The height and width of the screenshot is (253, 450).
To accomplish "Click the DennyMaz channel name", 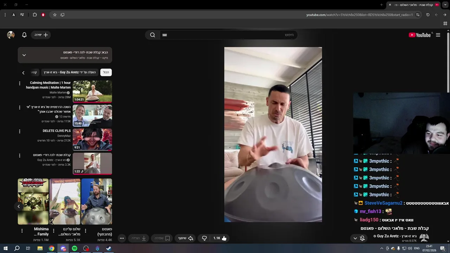I will click(64, 136).
